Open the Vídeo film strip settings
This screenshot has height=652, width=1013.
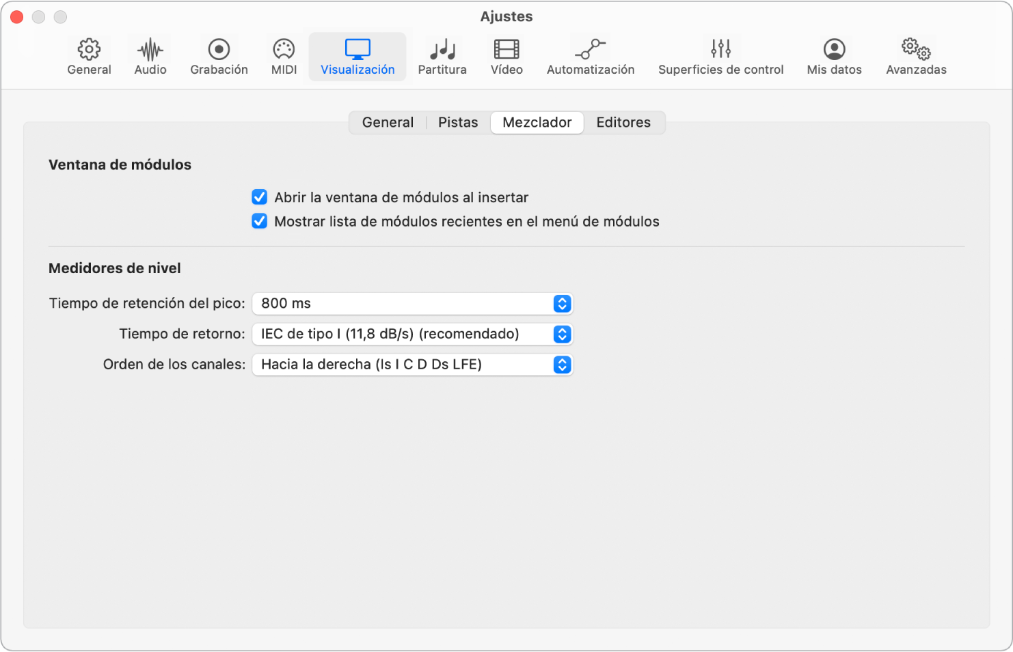click(506, 57)
